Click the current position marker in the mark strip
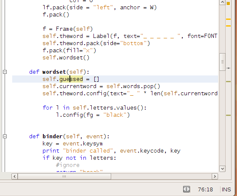This screenshot has width=237, height=196. 229,68
